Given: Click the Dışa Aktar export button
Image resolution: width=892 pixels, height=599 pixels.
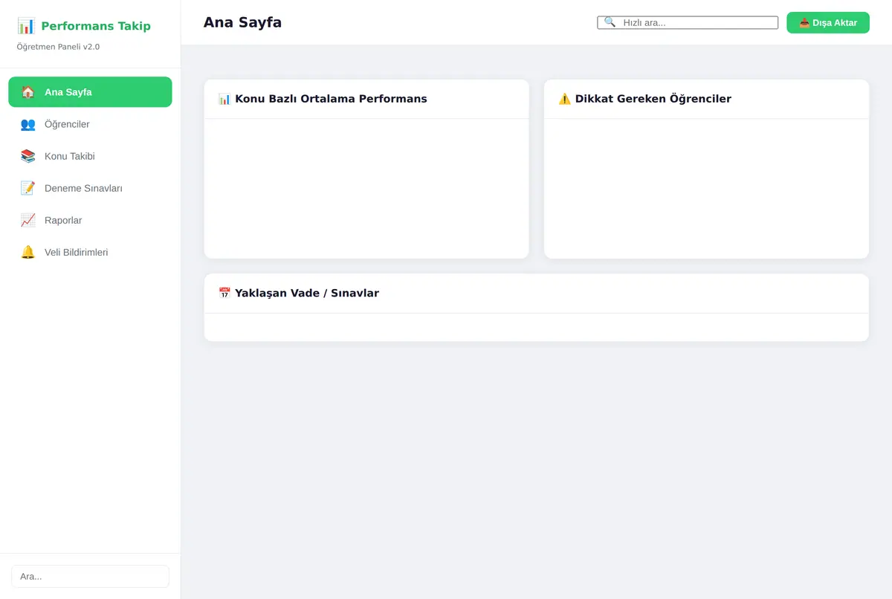Looking at the screenshot, I should (828, 22).
